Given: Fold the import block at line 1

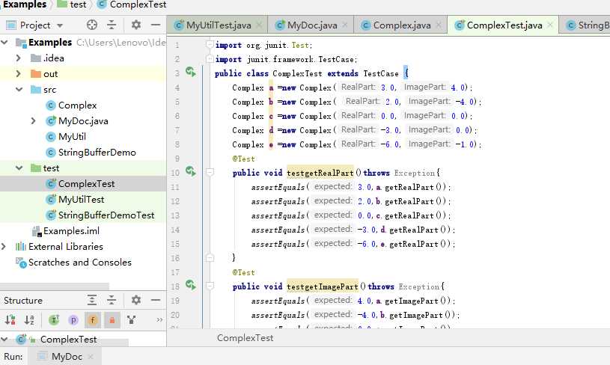Looking at the screenshot, I should tap(210, 45).
